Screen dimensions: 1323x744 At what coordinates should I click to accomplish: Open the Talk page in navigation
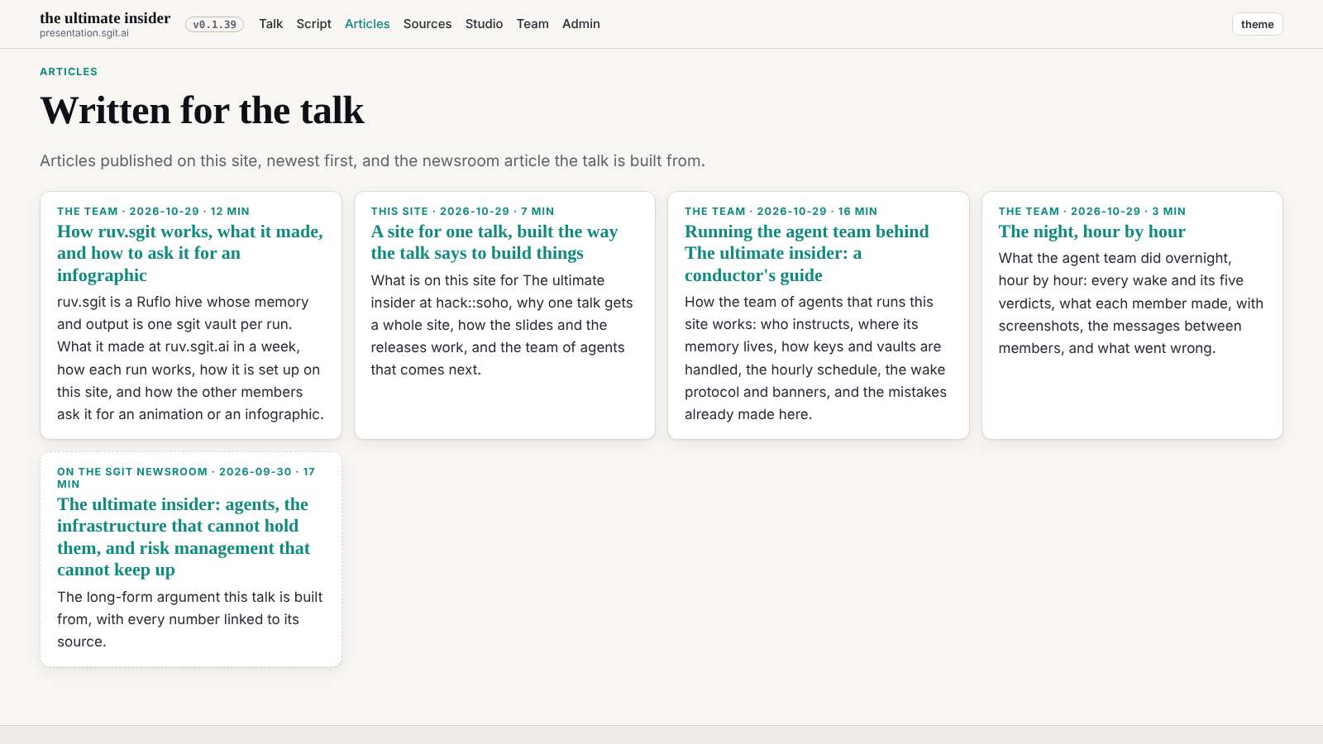coord(270,24)
